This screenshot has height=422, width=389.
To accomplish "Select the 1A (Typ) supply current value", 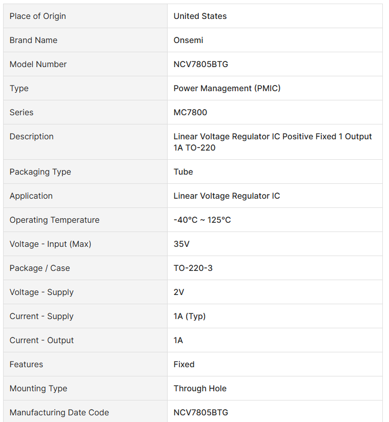I will (x=190, y=316).
